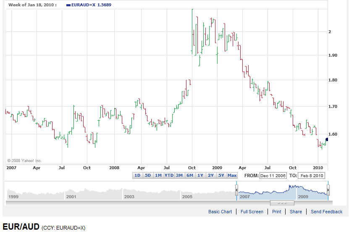Image resolution: width=349 pixels, height=233 pixels.
Task: Grab the left range slider handle
Action: coord(236,190)
